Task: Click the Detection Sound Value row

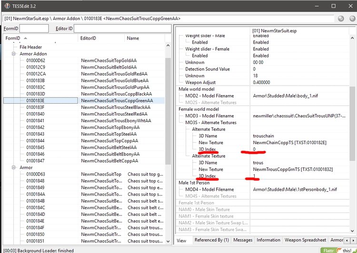Action: coord(263,69)
